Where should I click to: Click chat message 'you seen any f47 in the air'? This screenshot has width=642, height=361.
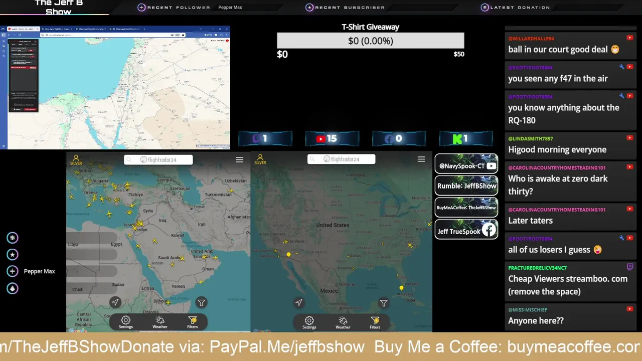click(x=558, y=78)
